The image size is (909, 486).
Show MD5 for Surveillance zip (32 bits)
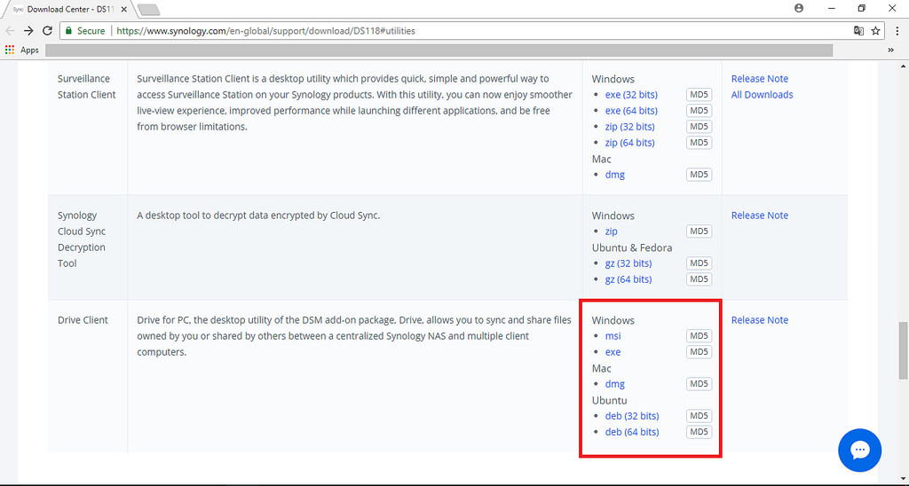pos(699,126)
